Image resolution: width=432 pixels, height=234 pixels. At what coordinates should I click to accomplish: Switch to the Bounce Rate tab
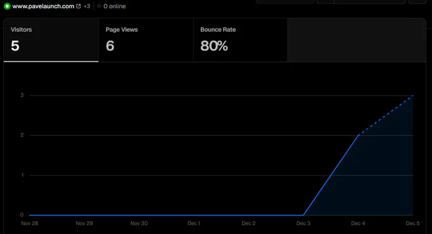click(x=241, y=40)
